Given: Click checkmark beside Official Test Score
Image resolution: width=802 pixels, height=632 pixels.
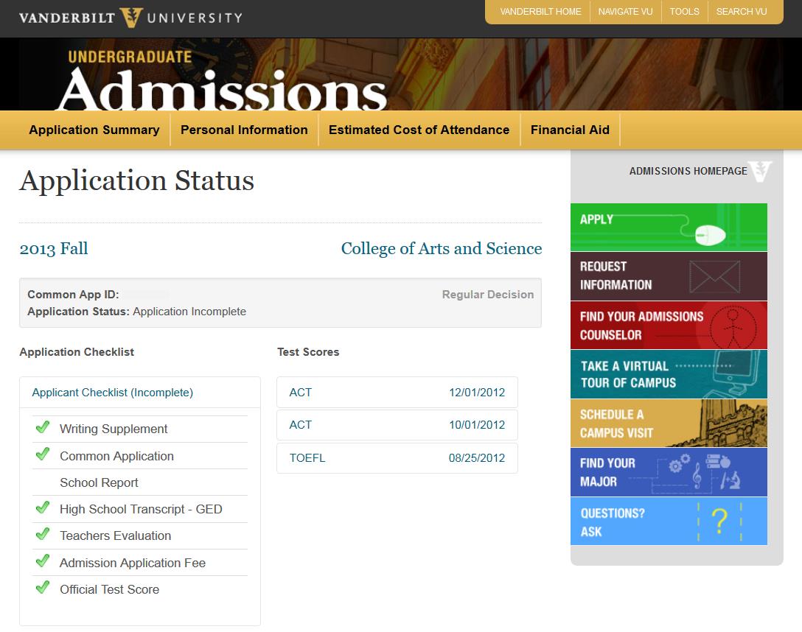Looking at the screenshot, I should click(x=43, y=588).
